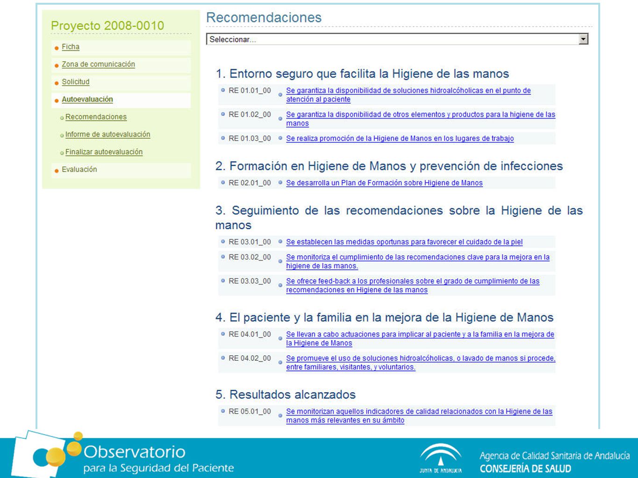Click the Recomendaciones page heading
638x478 pixels.
[x=264, y=18]
